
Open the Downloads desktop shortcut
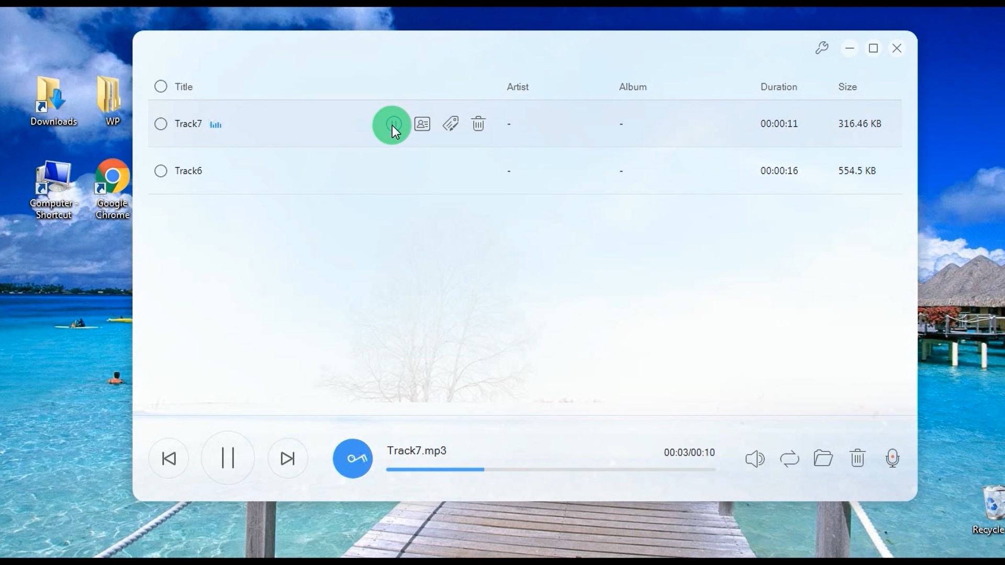tap(53, 101)
